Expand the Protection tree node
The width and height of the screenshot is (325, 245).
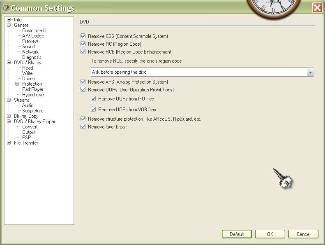coord(17,84)
